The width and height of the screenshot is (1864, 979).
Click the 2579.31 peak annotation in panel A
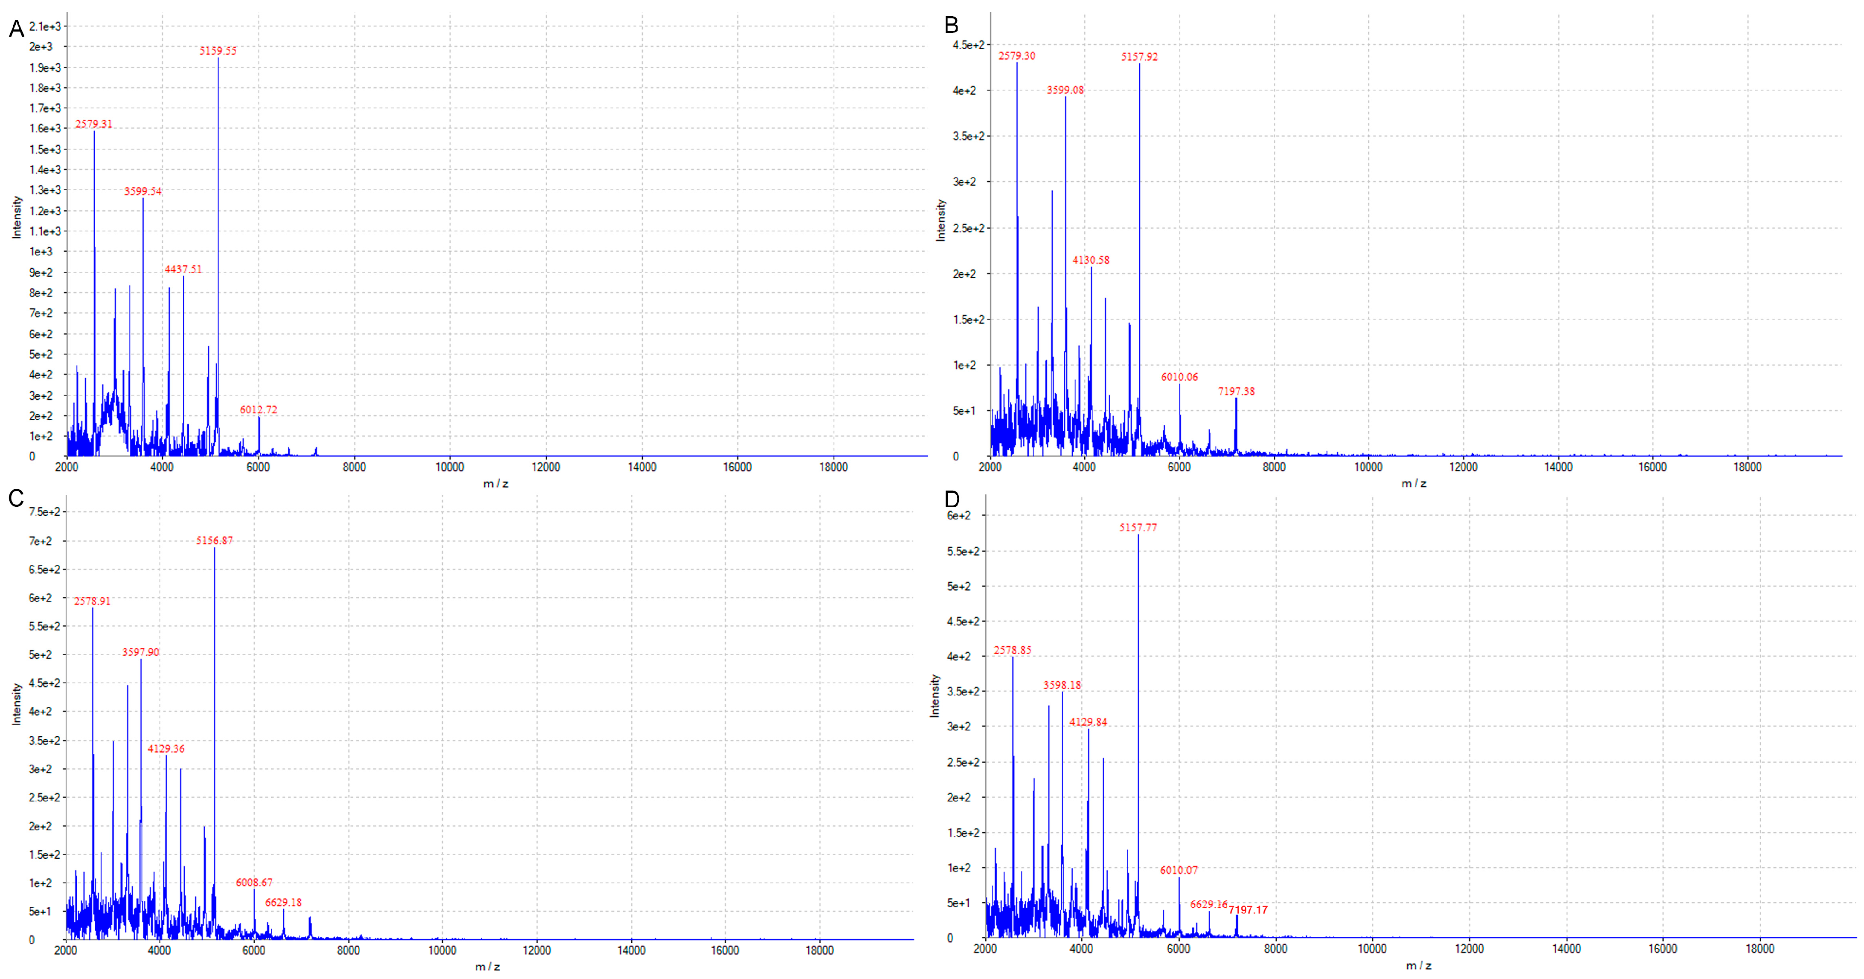(95, 124)
